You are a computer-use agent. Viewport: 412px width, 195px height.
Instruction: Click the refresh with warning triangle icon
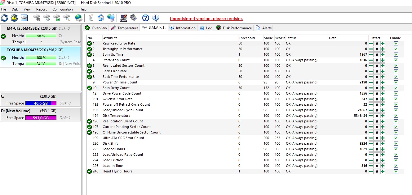tap(14, 18)
